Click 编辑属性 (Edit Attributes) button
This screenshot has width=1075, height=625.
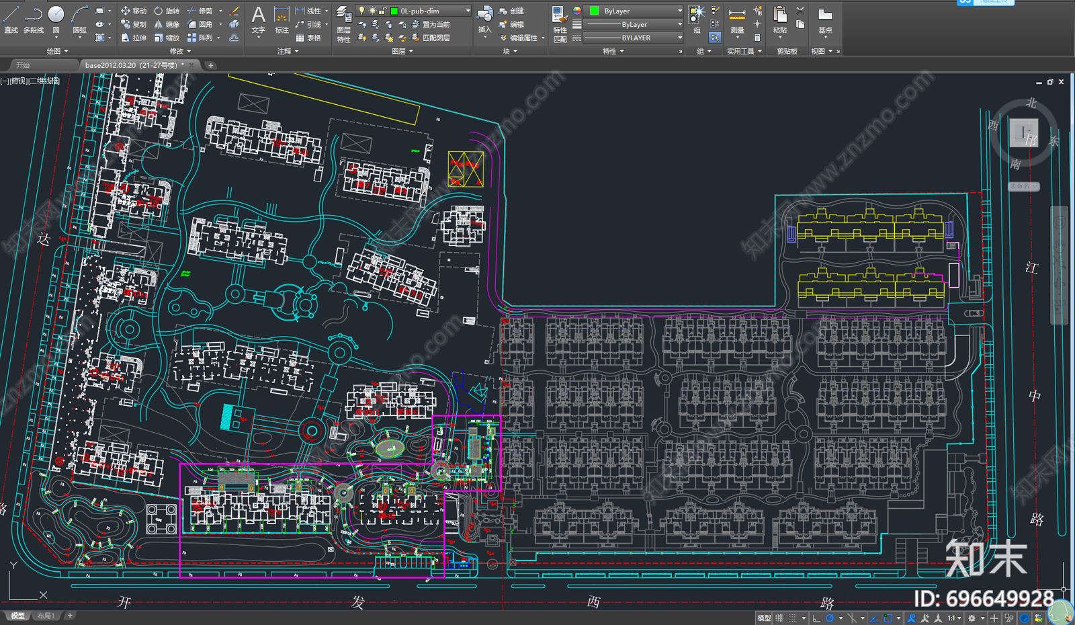pyautogui.click(x=522, y=38)
